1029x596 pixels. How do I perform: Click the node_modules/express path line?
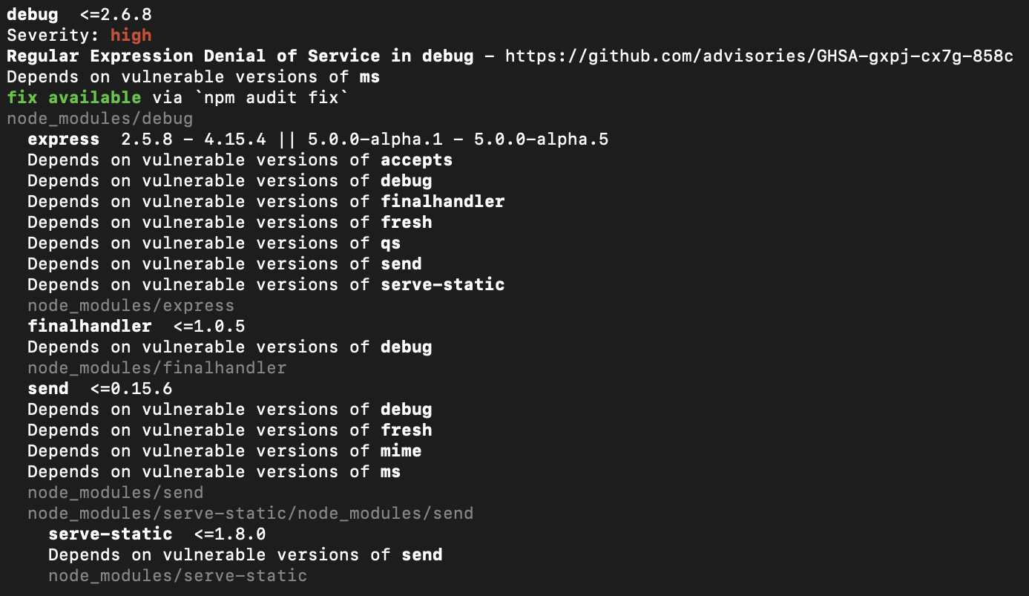coord(131,306)
